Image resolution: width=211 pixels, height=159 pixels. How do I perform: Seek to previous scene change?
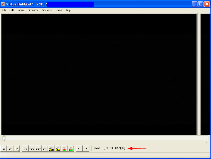click(x=64, y=149)
